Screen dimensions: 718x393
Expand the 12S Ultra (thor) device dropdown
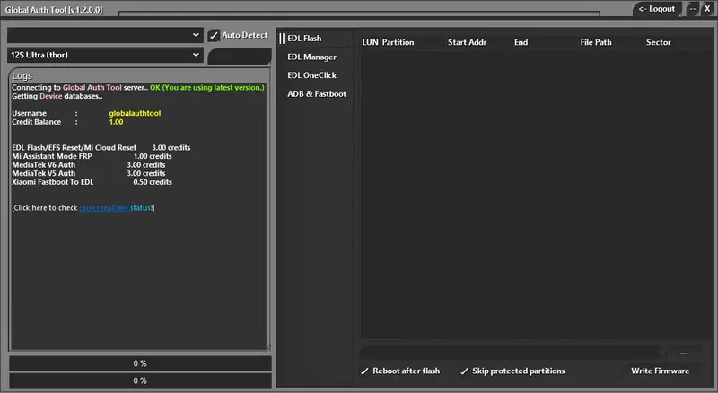[106, 55]
